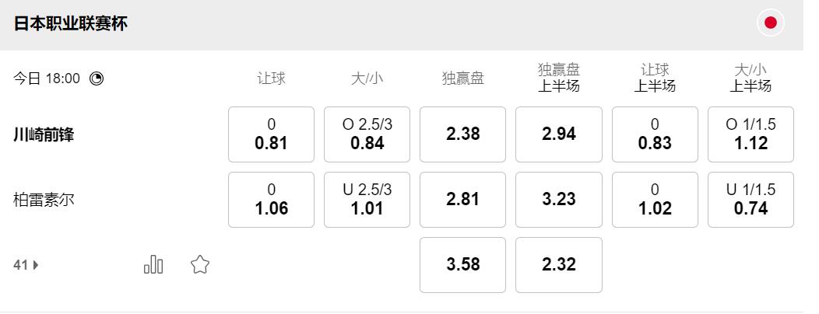
Task: Open the 柏雷素尔 team link
Action: pos(44,200)
